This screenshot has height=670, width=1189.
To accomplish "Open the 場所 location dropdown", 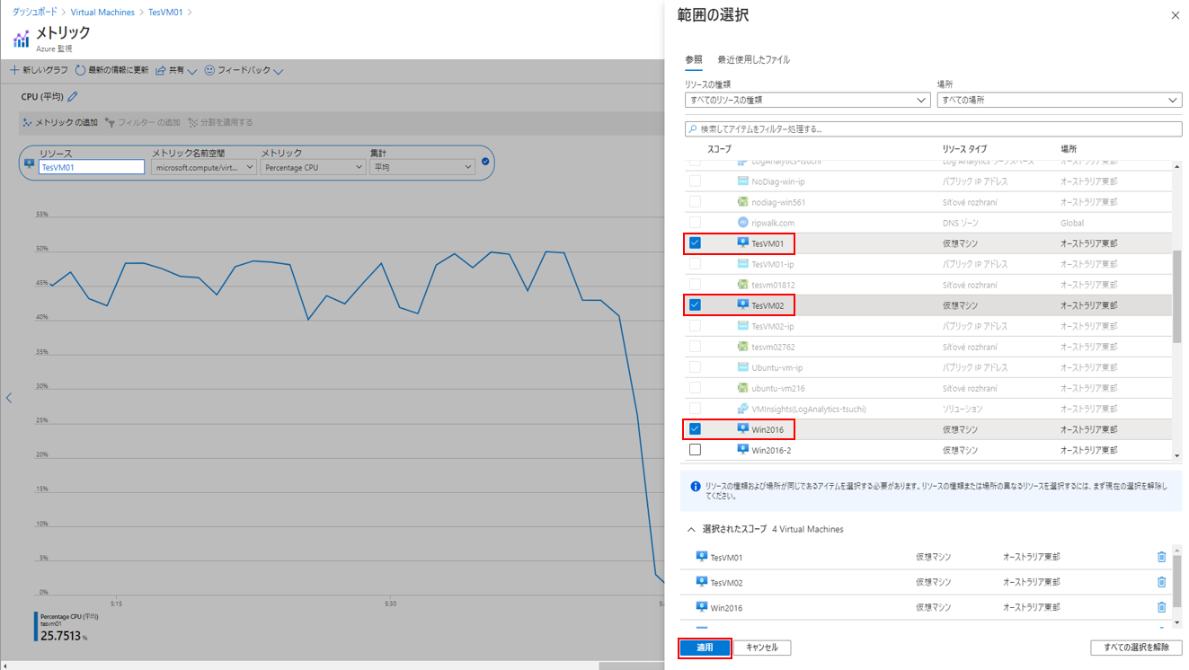I will coord(1059,100).
